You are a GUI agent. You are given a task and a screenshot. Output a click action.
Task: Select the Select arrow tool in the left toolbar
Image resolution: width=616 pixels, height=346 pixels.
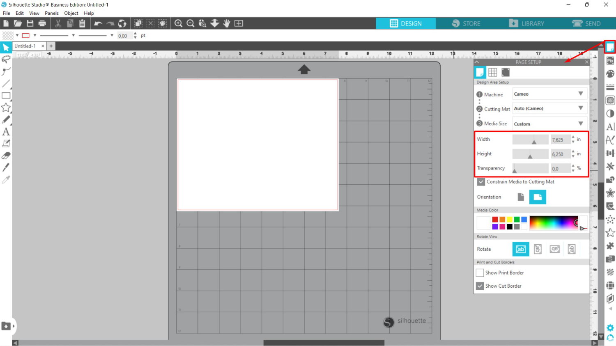[x=6, y=48]
